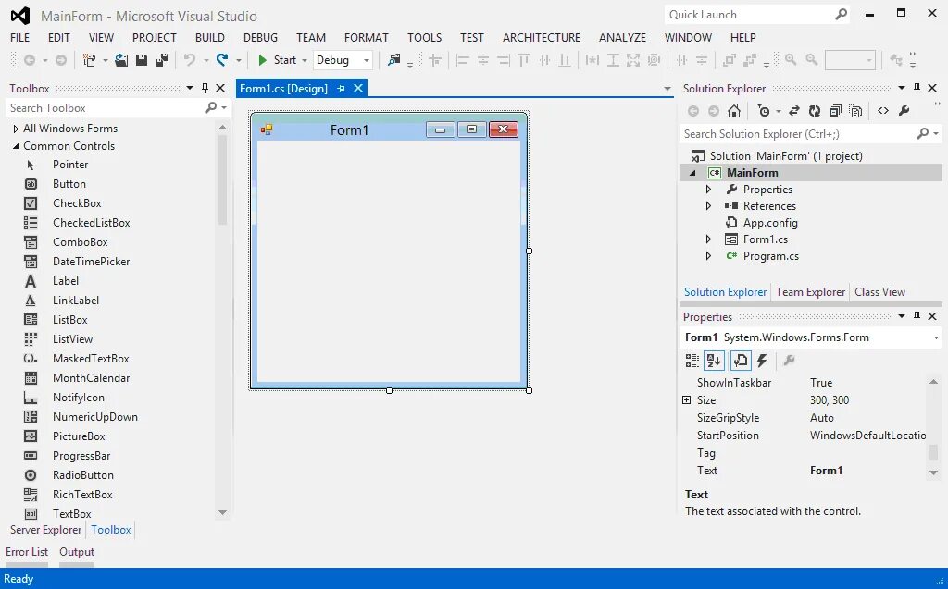Open the DEBUG menu
Viewport: 948px width, 589px height.
point(260,37)
